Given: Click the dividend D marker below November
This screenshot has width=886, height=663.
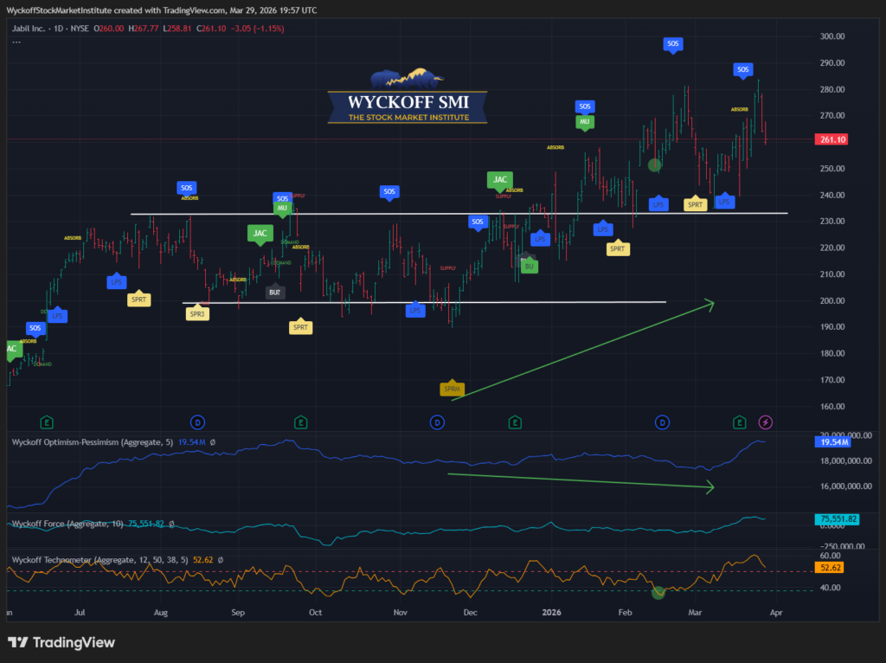Looking at the screenshot, I should tap(437, 422).
